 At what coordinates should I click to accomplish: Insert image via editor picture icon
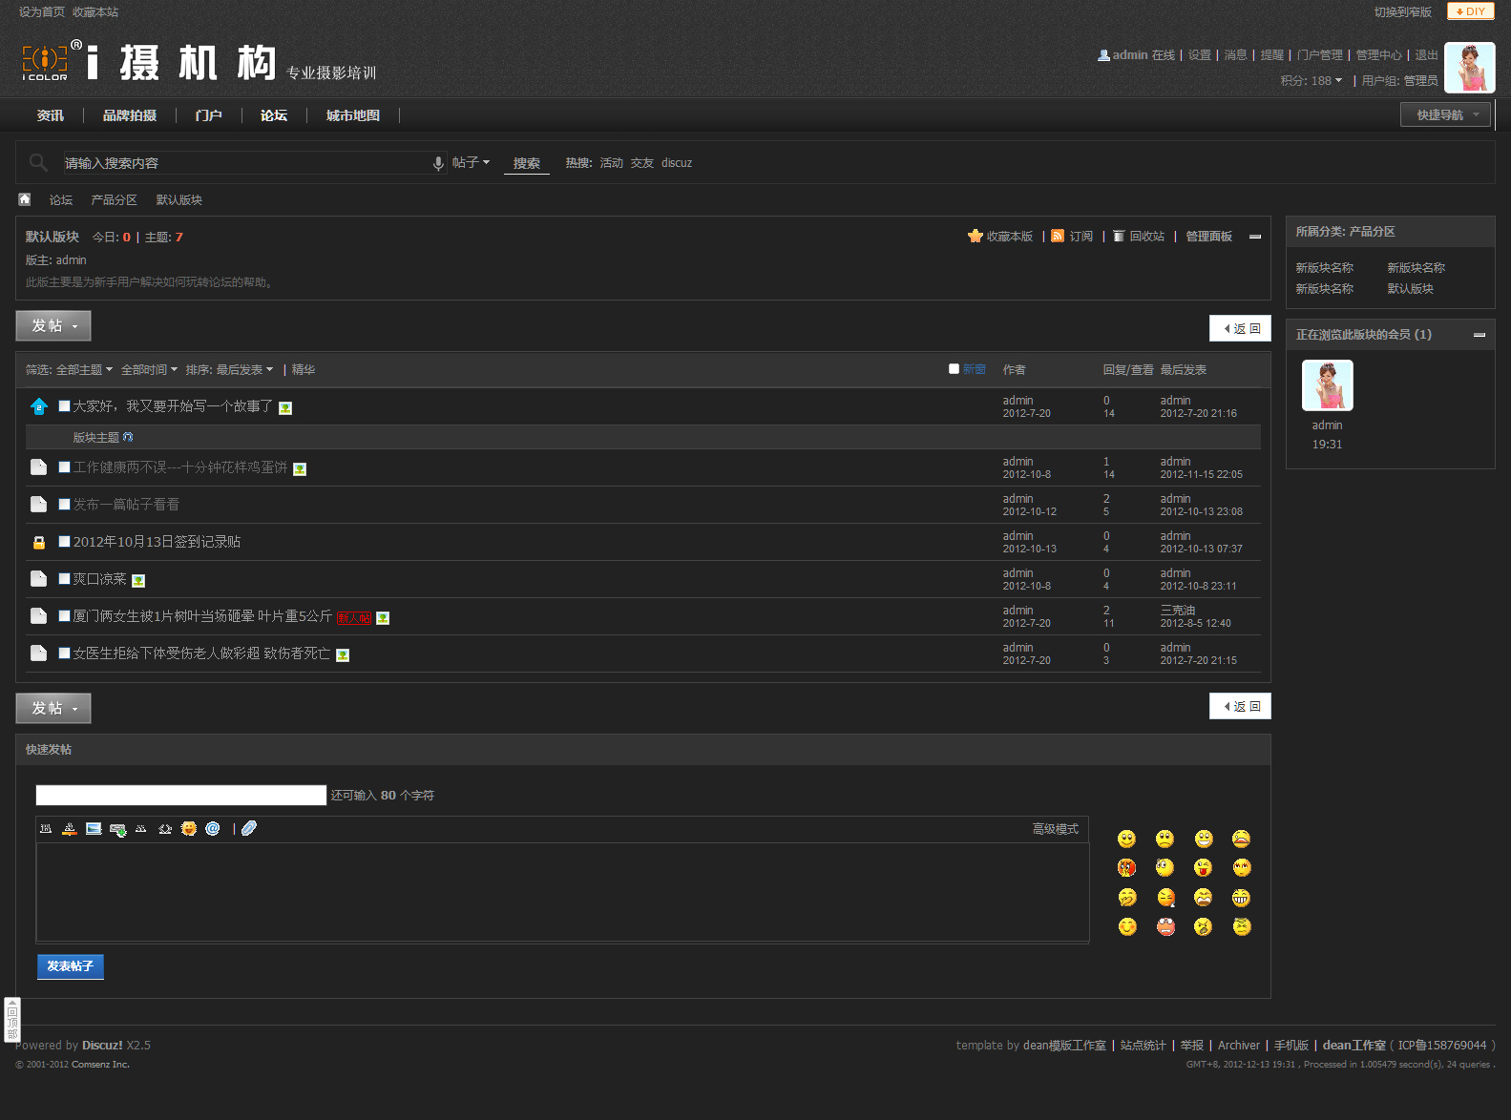[94, 829]
